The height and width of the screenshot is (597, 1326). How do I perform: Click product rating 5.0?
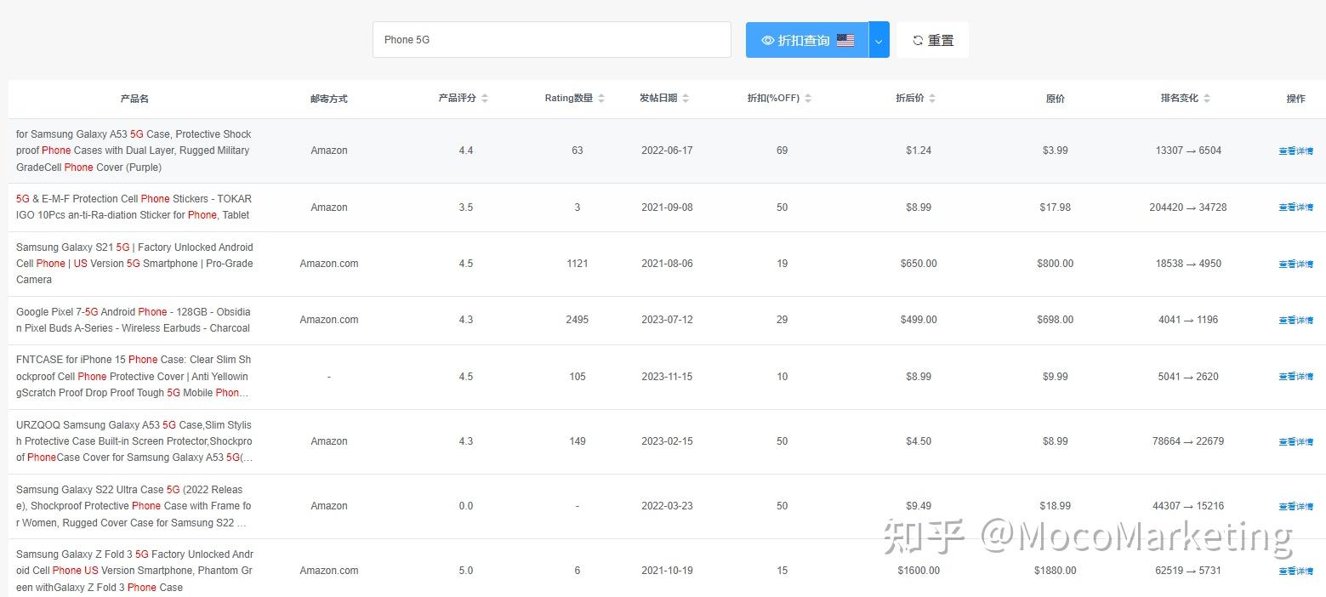466,571
